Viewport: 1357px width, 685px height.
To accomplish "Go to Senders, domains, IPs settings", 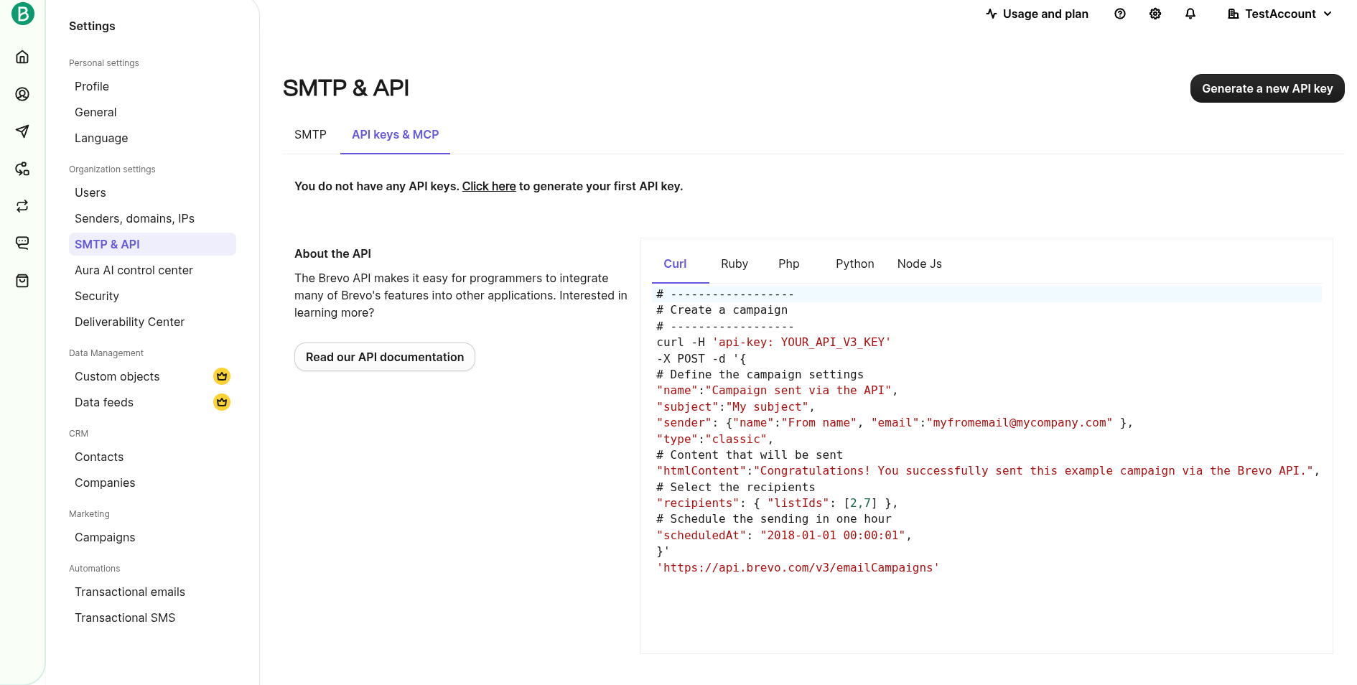I will [x=134, y=218].
